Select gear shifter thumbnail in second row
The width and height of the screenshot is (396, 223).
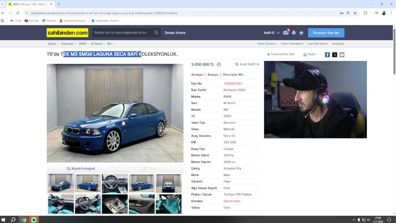tap(115, 204)
